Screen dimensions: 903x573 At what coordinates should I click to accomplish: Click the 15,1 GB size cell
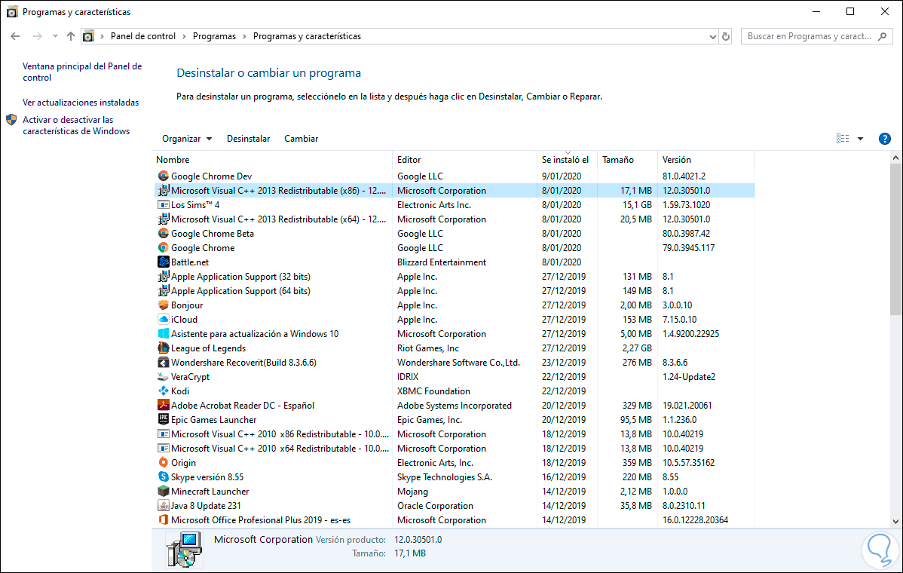coord(637,205)
